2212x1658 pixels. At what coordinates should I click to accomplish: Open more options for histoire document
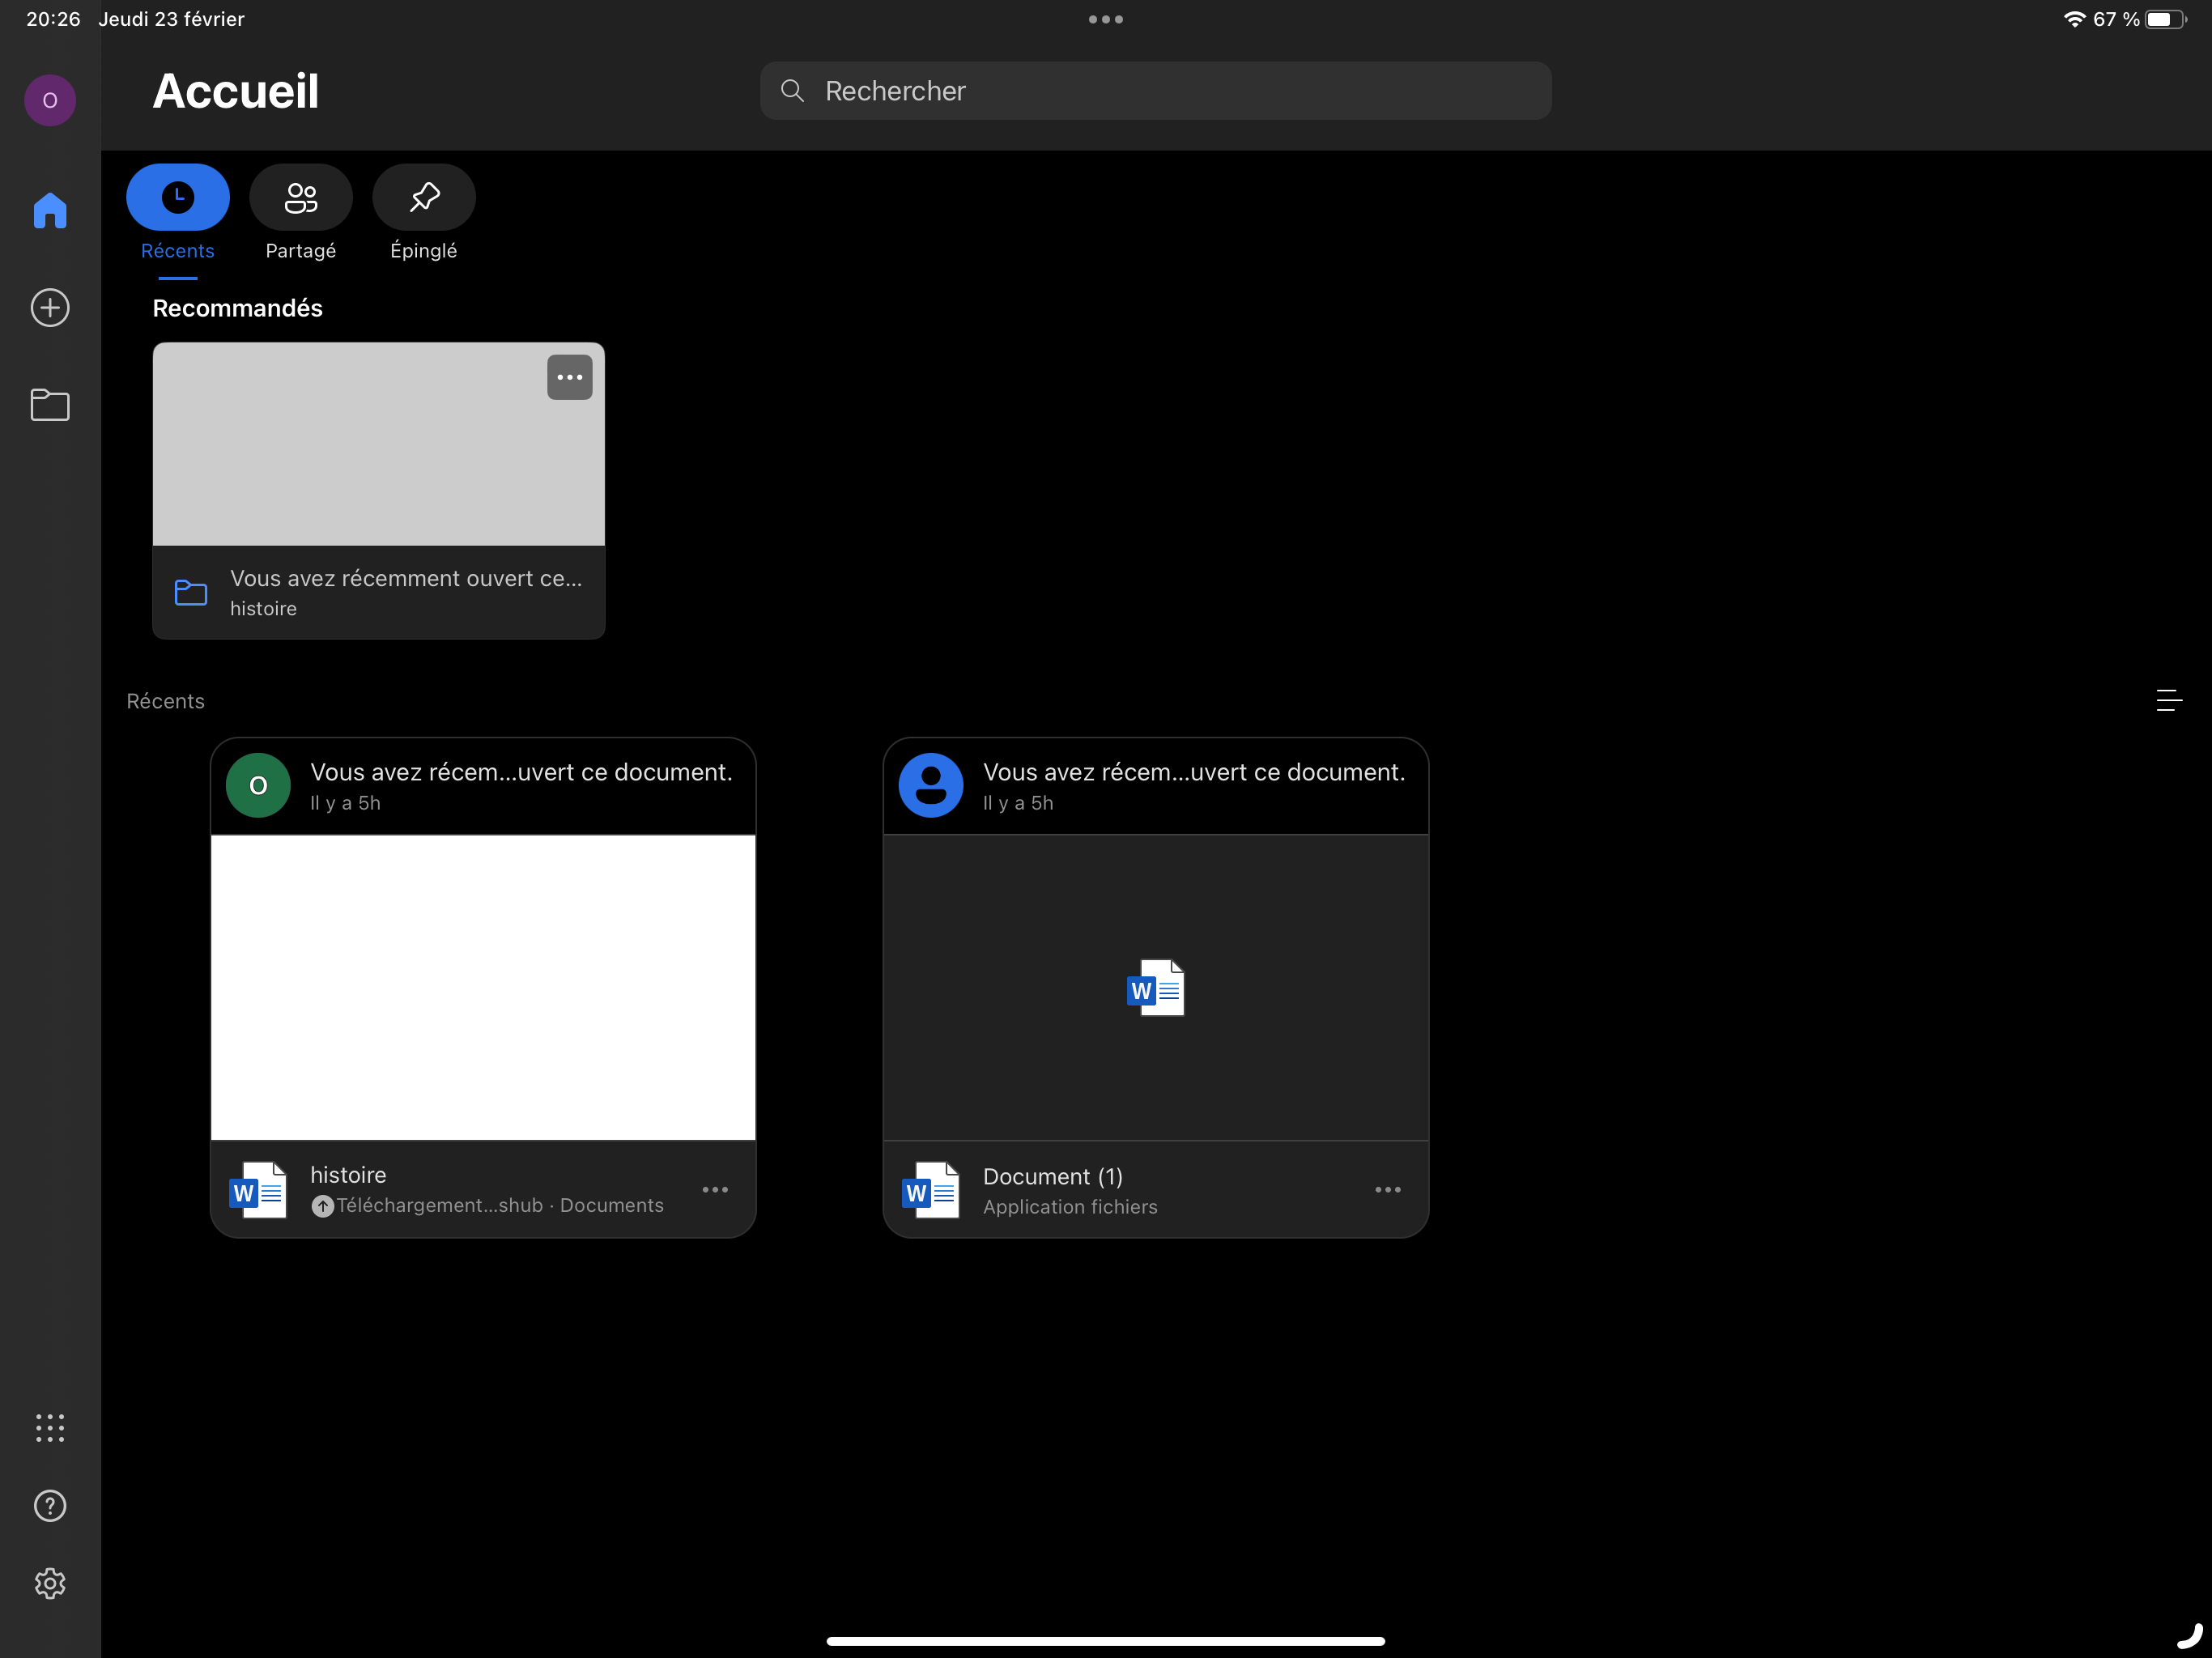tap(715, 1189)
